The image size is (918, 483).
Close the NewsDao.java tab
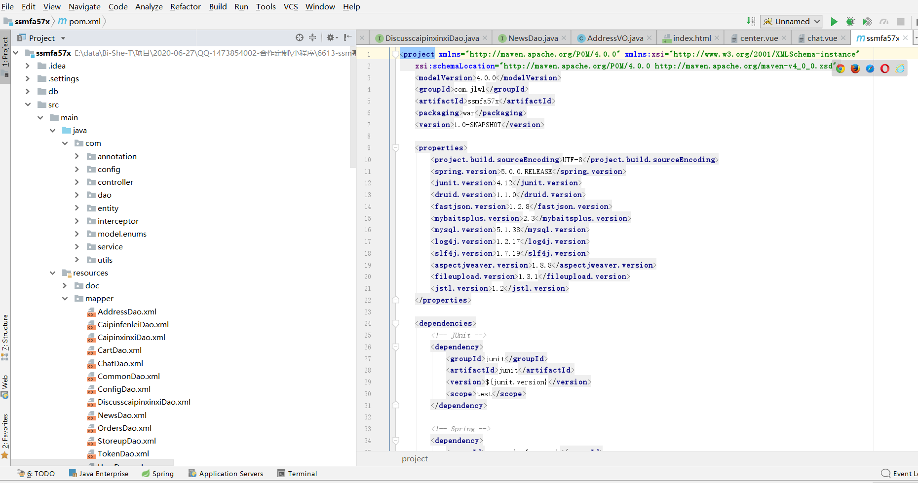(564, 38)
